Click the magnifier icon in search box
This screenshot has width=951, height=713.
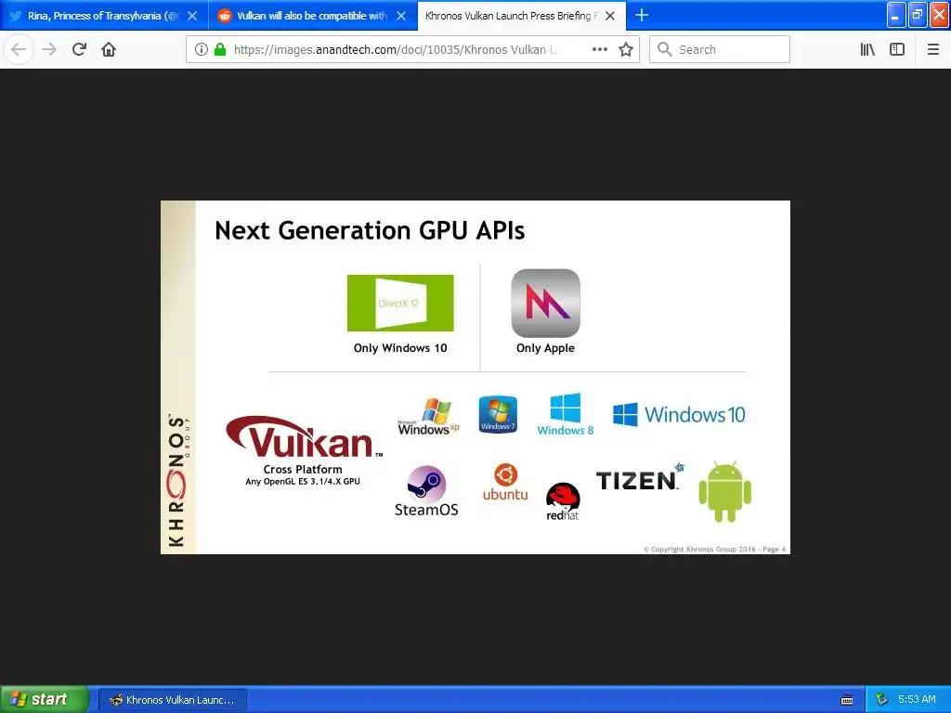click(665, 49)
